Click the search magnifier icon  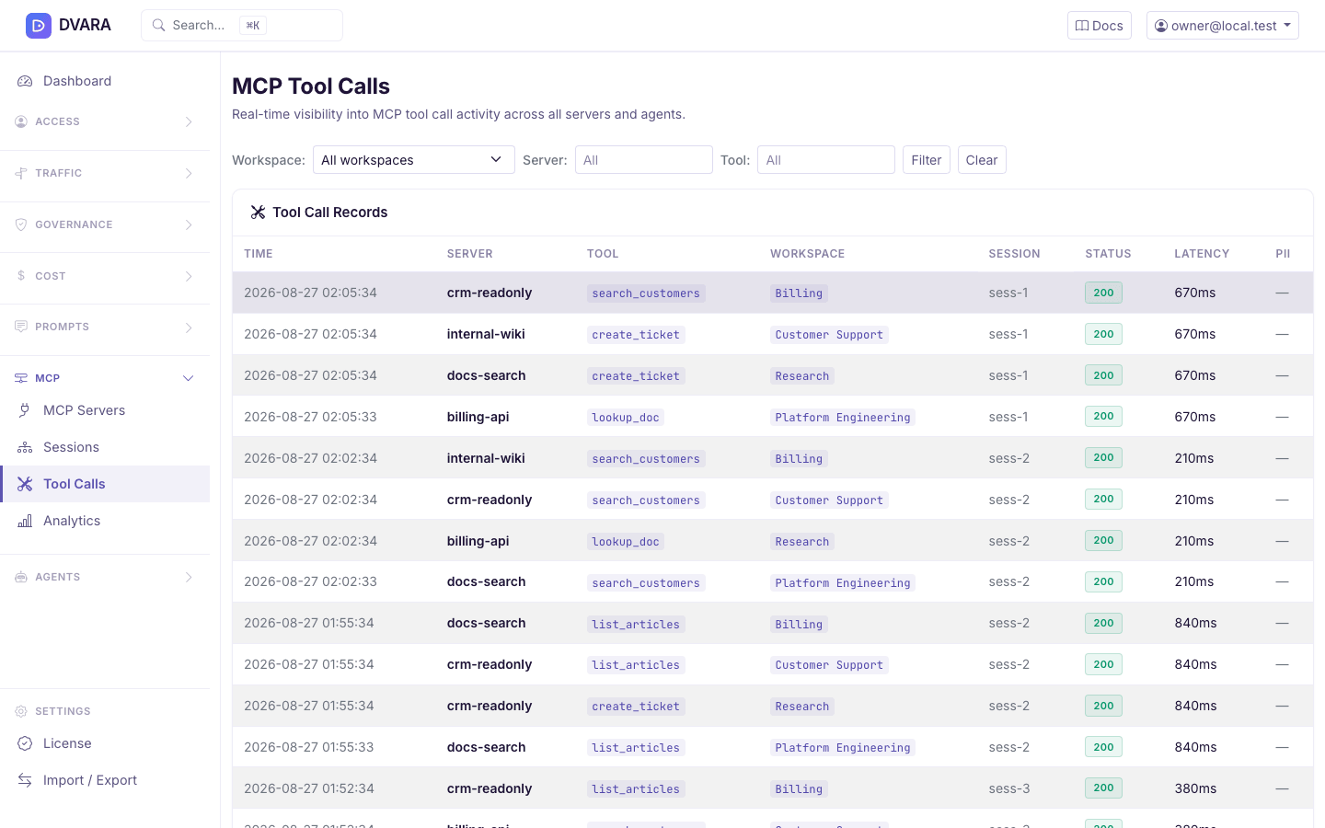click(159, 26)
